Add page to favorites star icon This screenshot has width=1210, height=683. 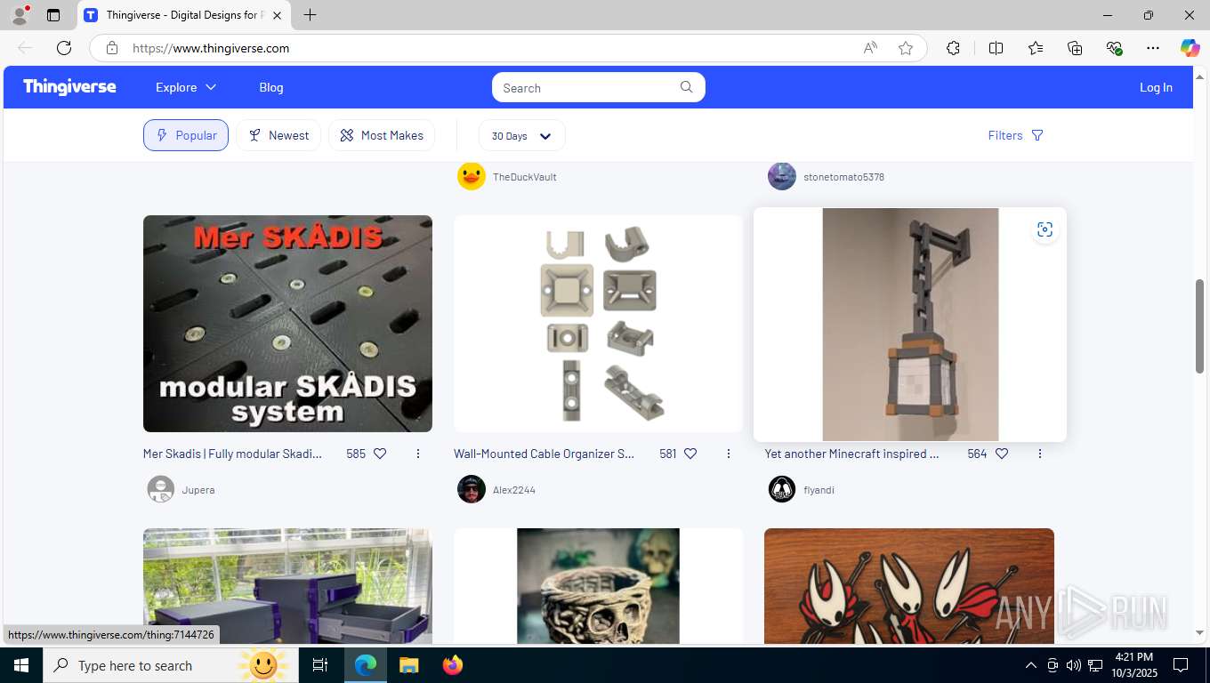click(x=906, y=48)
